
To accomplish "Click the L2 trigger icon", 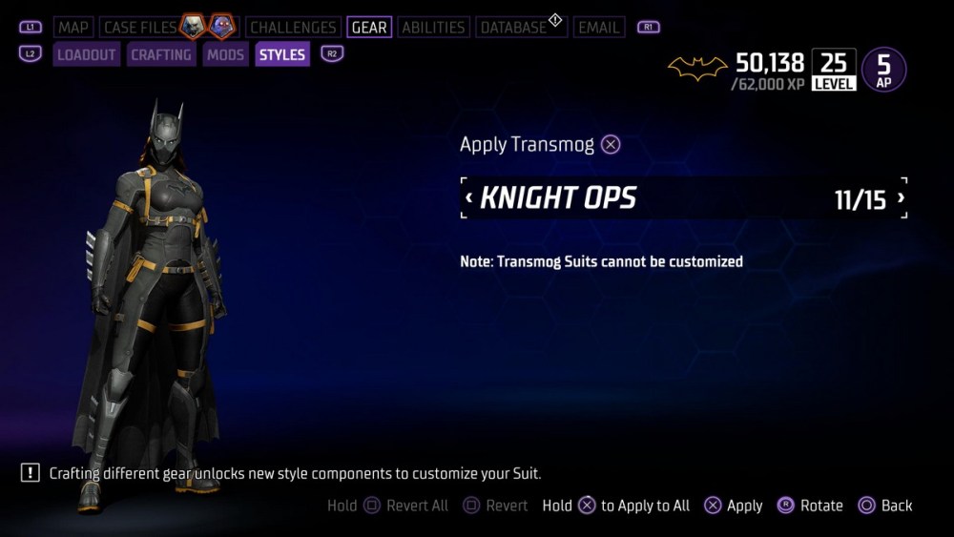I will click(31, 53).
